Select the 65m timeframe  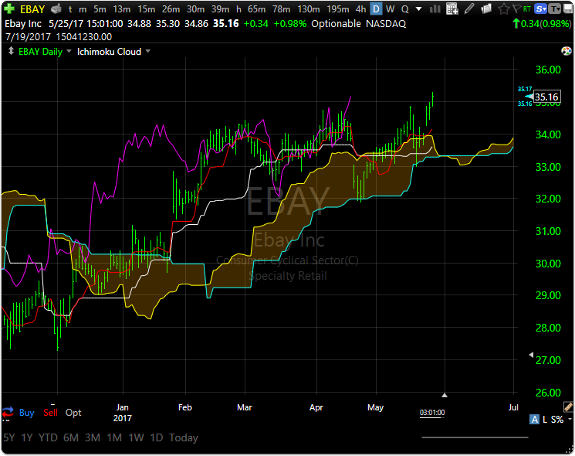(x=257, y=9)
